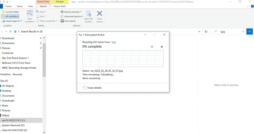Switch to the View ribbon tab
This screenshot has height=134, width=254.
(x=30, y=6)
